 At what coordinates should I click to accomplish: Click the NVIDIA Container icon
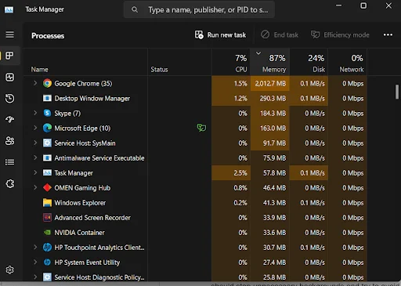[x=47, y=232]
